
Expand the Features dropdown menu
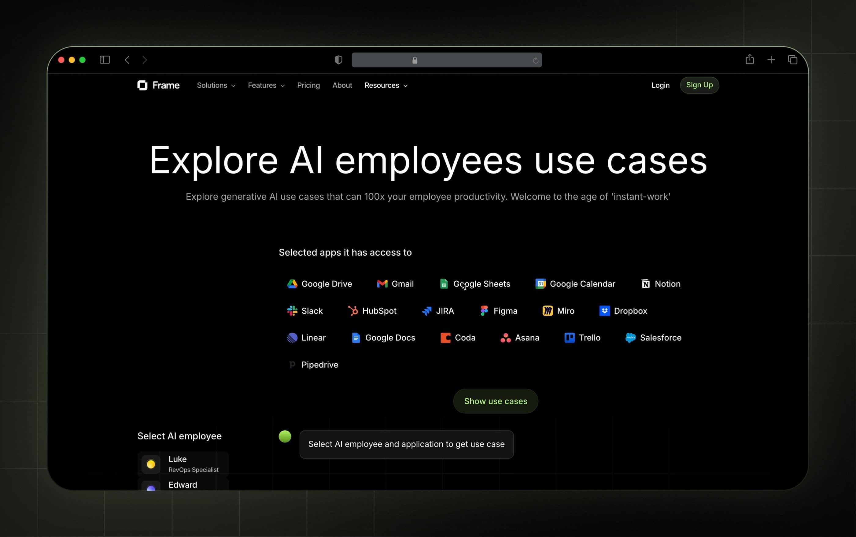pos(266,85)
